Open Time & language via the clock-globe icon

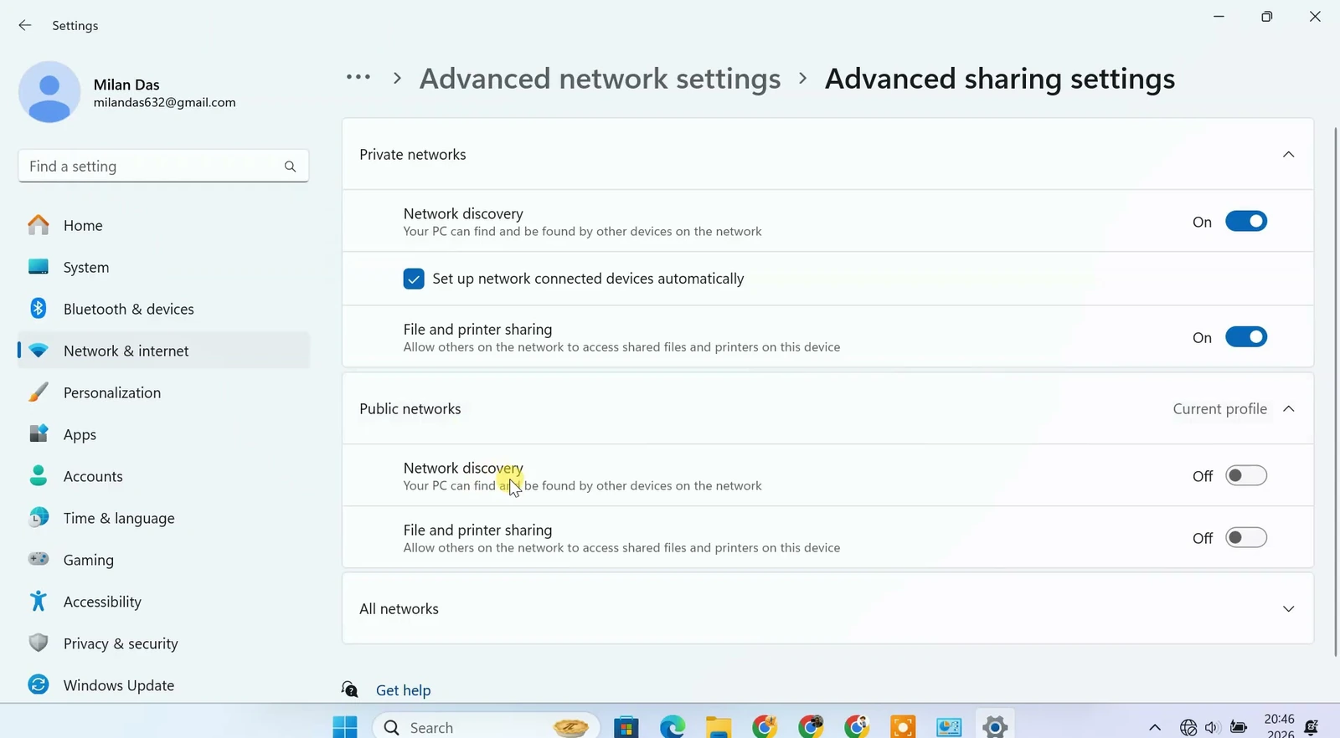[x=39, y=517]
